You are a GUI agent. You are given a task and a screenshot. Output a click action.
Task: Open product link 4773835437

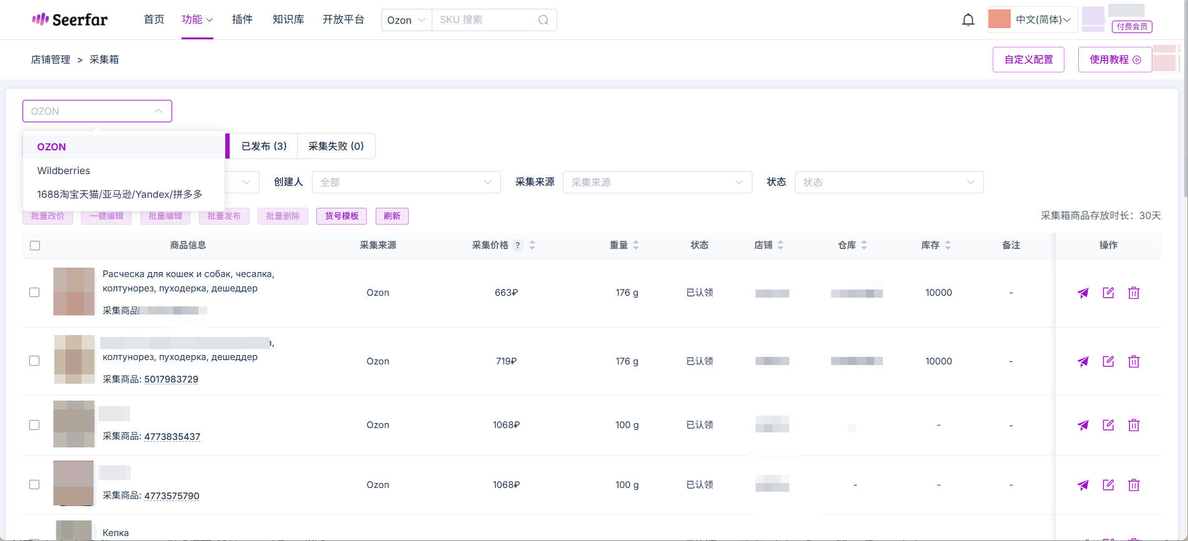(x=172, y=437)
